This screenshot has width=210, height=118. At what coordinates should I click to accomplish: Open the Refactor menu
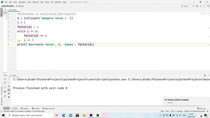36,2
